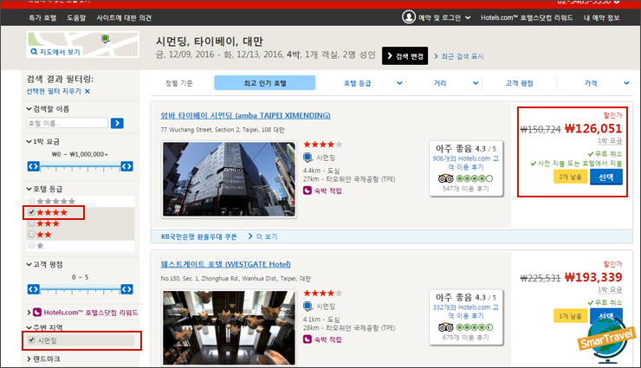This screenshot has width=641, height=368.
Task: Open 도움말 menu item
Action: (x=76, y=18)
